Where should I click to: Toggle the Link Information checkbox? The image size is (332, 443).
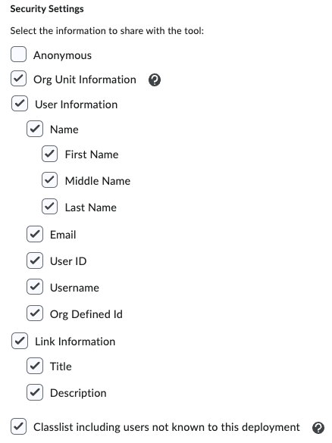pyautogui.click(x=20, y=341)
